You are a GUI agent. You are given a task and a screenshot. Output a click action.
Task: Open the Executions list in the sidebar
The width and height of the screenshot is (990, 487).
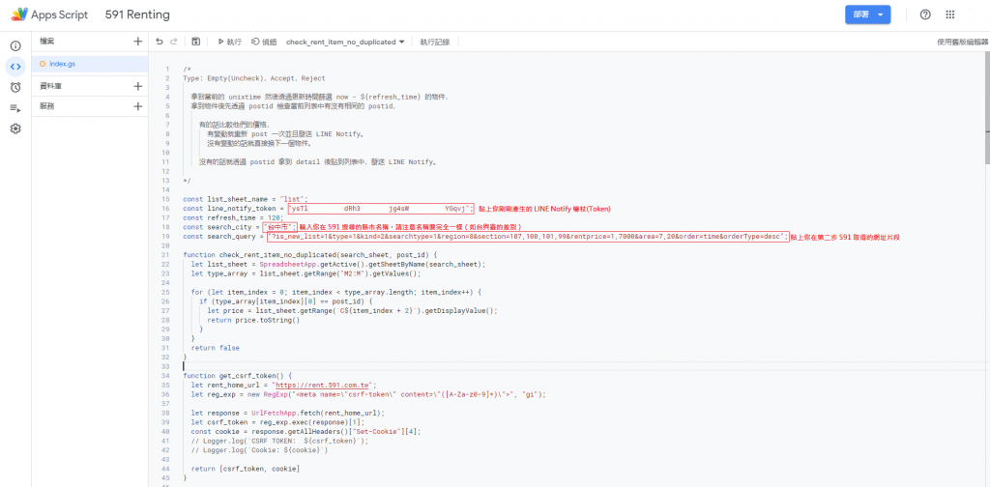pos(15,108)
